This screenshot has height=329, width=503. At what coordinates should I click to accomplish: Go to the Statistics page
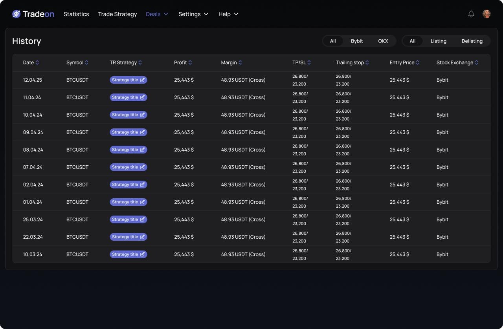point(76,14)
